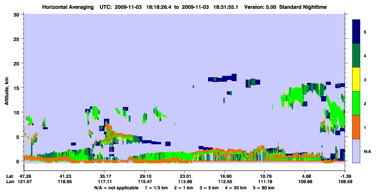Click the latitude value 29.10
The height and width of the screenshot is (196, 383).
(144, 176)
